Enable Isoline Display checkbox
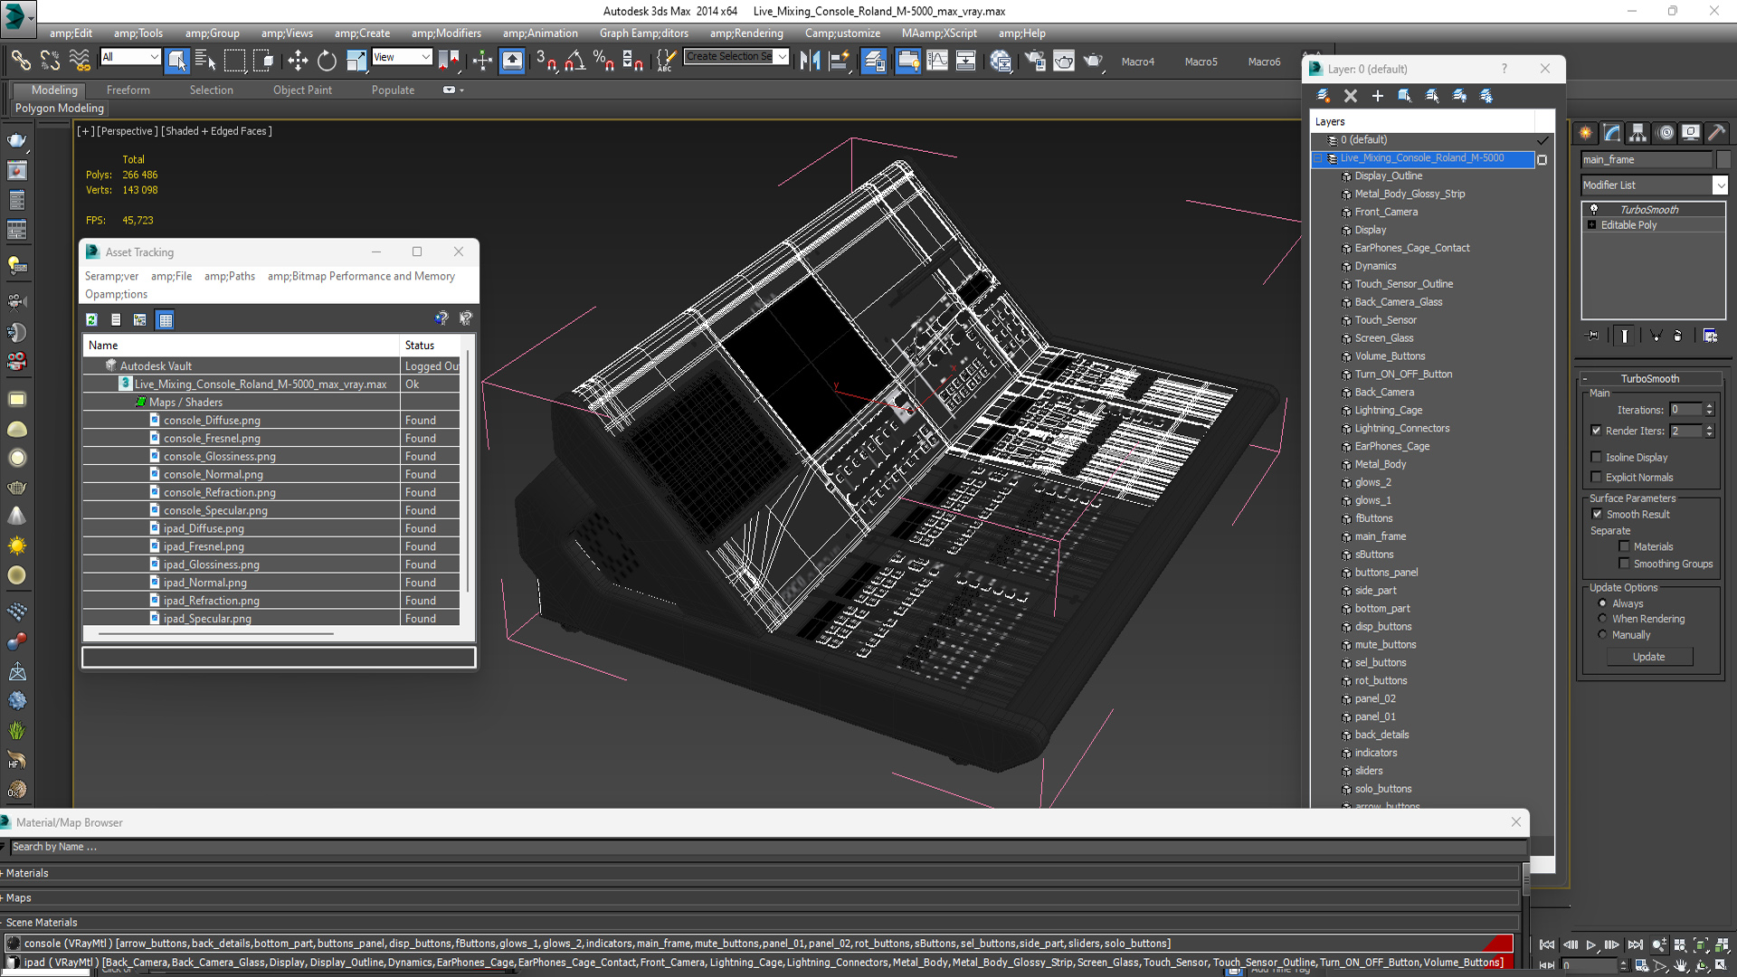 point(1596,457)
